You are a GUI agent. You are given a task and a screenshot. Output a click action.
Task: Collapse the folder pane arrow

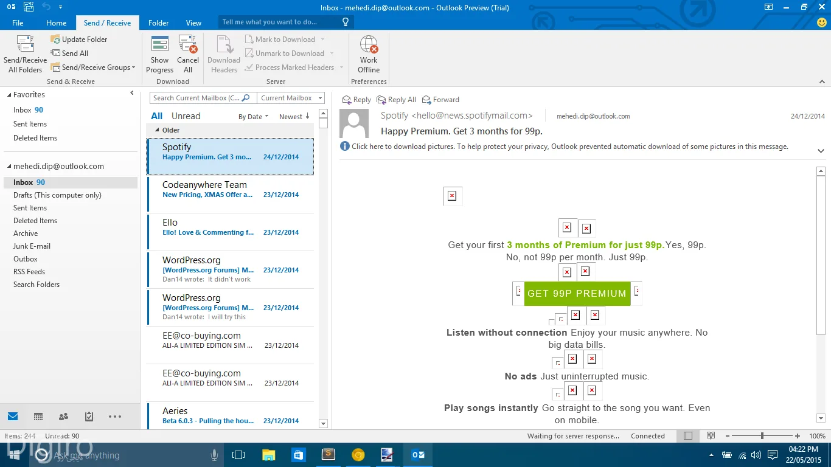(x=132, y=93)
